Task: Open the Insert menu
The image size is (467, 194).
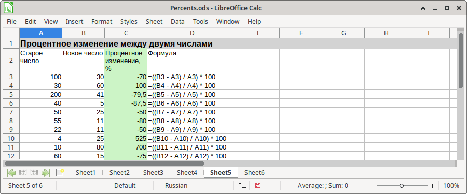Action: point(74,21)
